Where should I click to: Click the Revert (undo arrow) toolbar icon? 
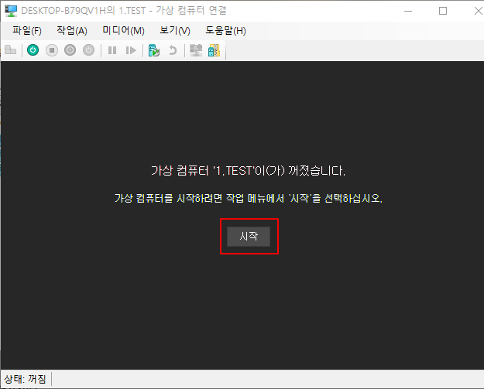pyautogui.click(x=173, y=50)
